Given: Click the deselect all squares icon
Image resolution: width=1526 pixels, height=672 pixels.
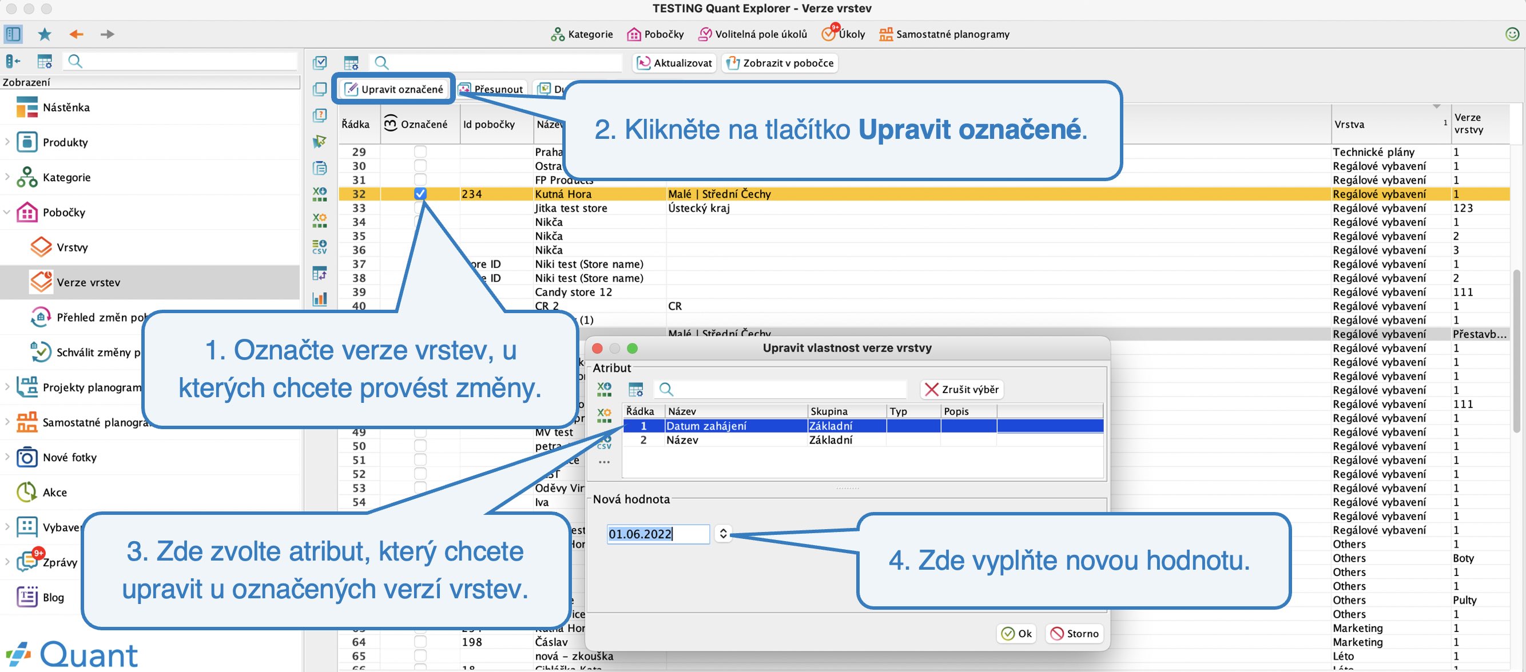Looking at the screenshot, I should (x=320, y=89).
